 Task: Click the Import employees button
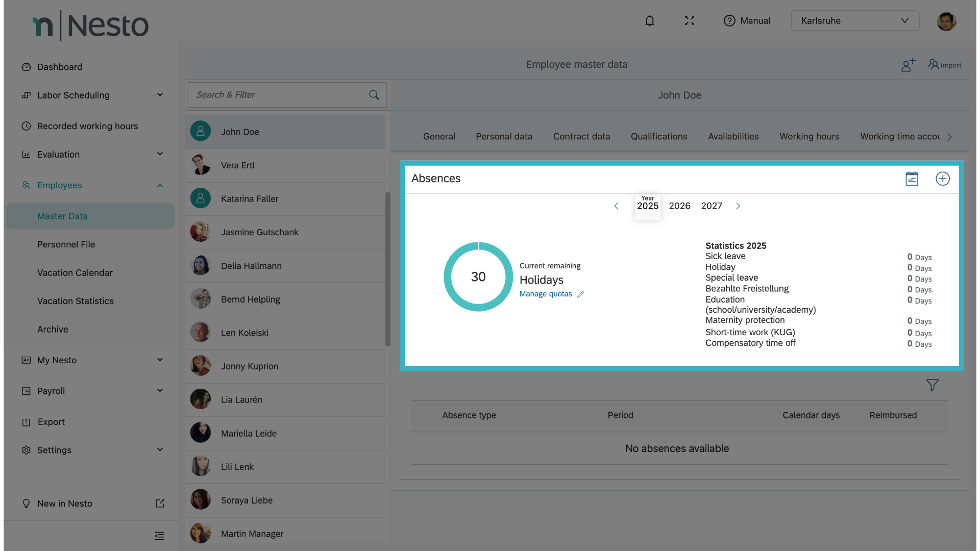945,65
